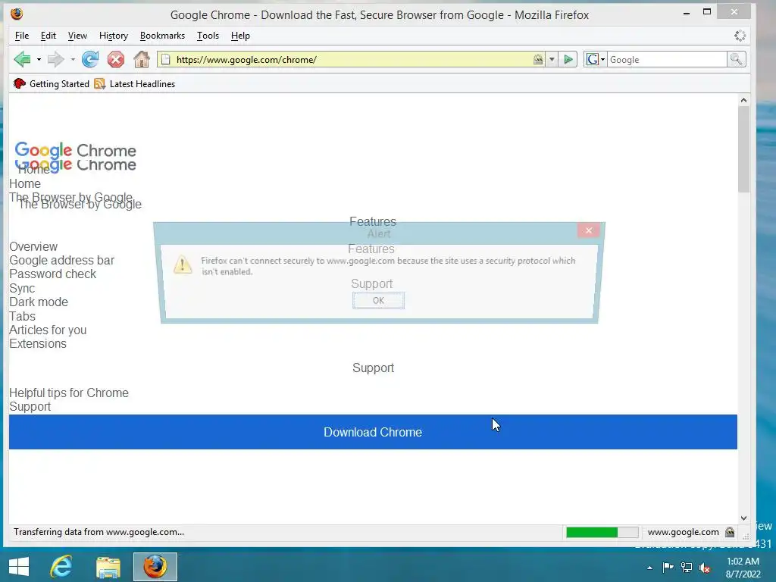Click the Extensions link
This screenshot has width=776, height=582.
(x=38, y=343)
